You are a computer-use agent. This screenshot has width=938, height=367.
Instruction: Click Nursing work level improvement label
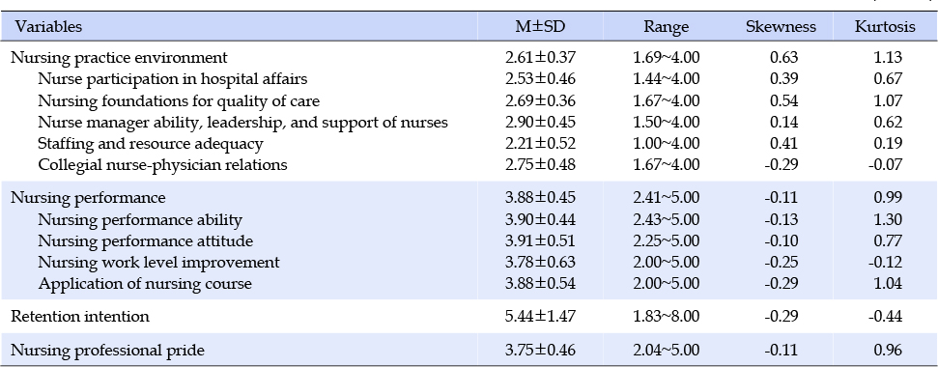158,263
